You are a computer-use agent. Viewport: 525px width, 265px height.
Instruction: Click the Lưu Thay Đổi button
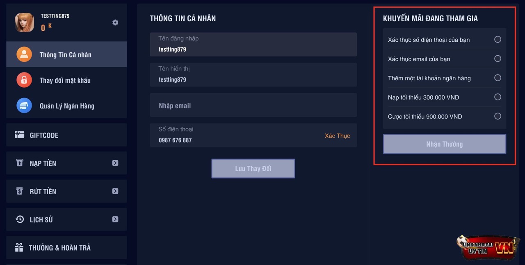pos(253,168)
